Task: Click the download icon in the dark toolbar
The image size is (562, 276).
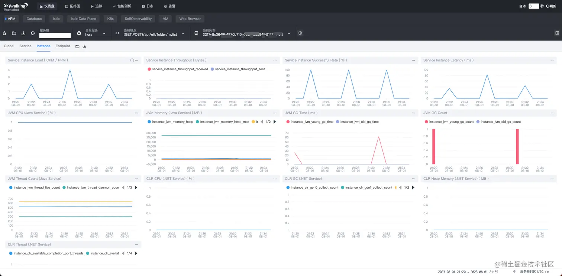Action: click(x=23, y=33)
